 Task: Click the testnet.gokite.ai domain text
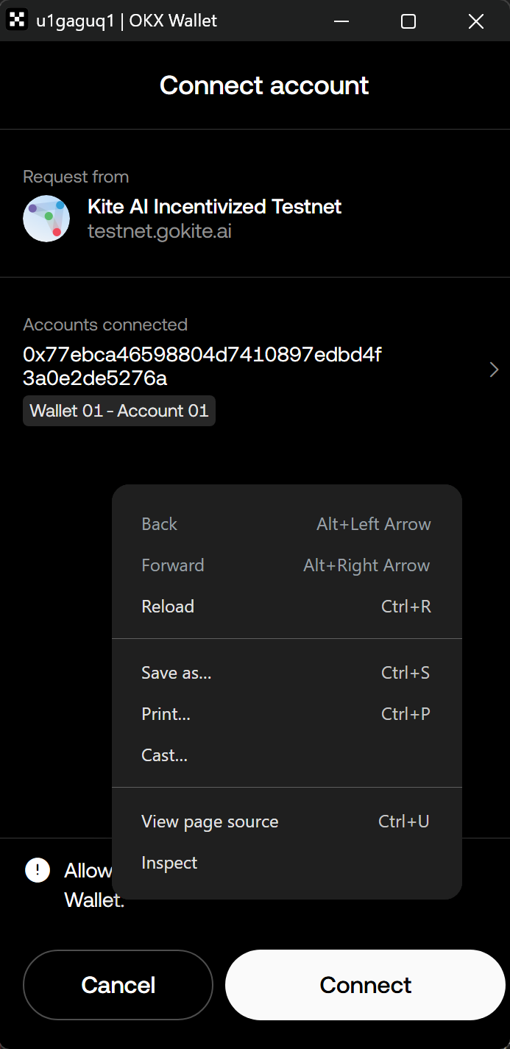pyautogui.click(x=160, y=231)
